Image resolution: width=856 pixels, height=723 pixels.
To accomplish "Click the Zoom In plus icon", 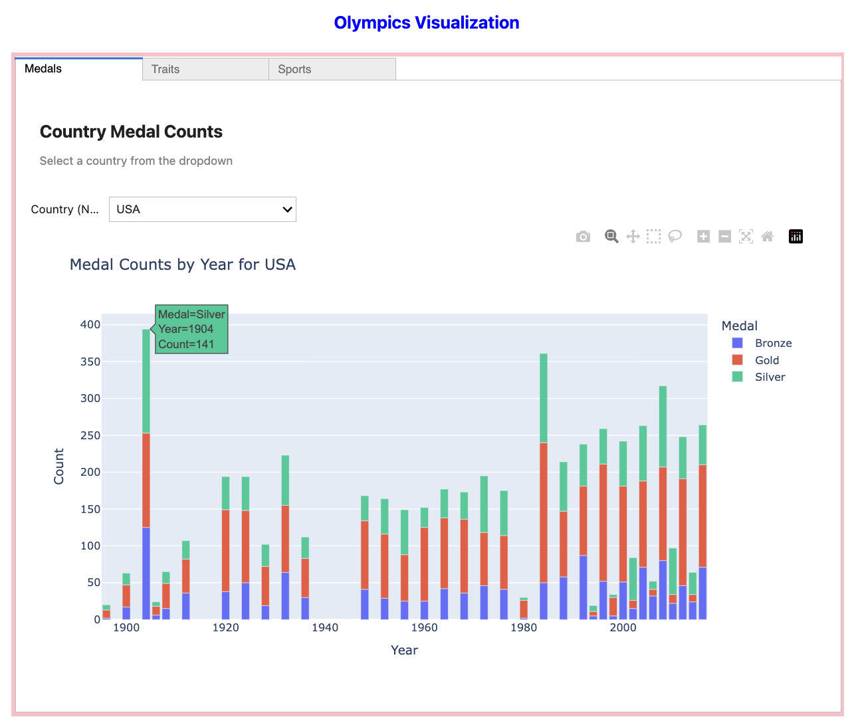I will coord(703,237).
